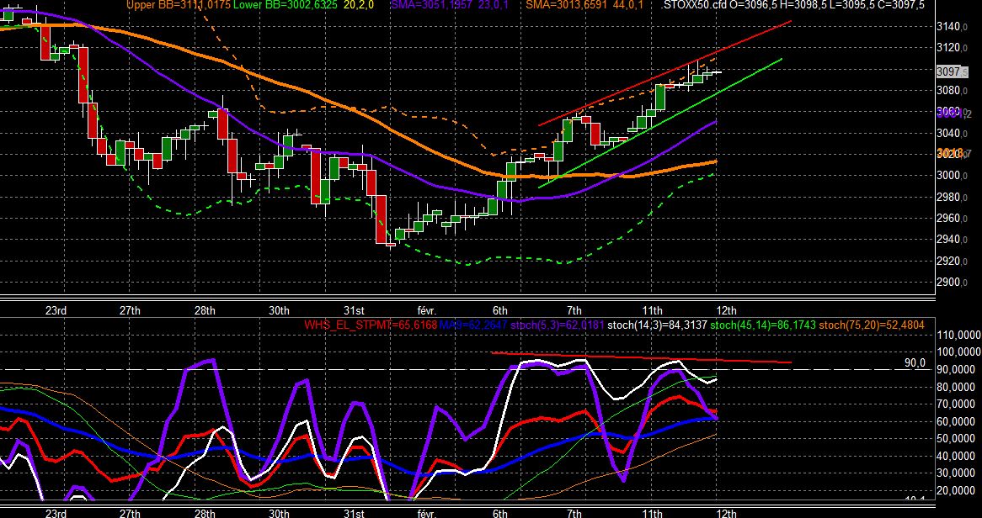982x518 pixels.
Task: Click the 3040,0 price axis label
Action: tap(952, 133)
